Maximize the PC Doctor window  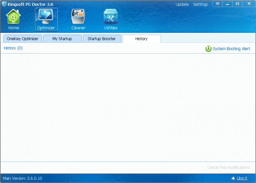tap(237, 4)
